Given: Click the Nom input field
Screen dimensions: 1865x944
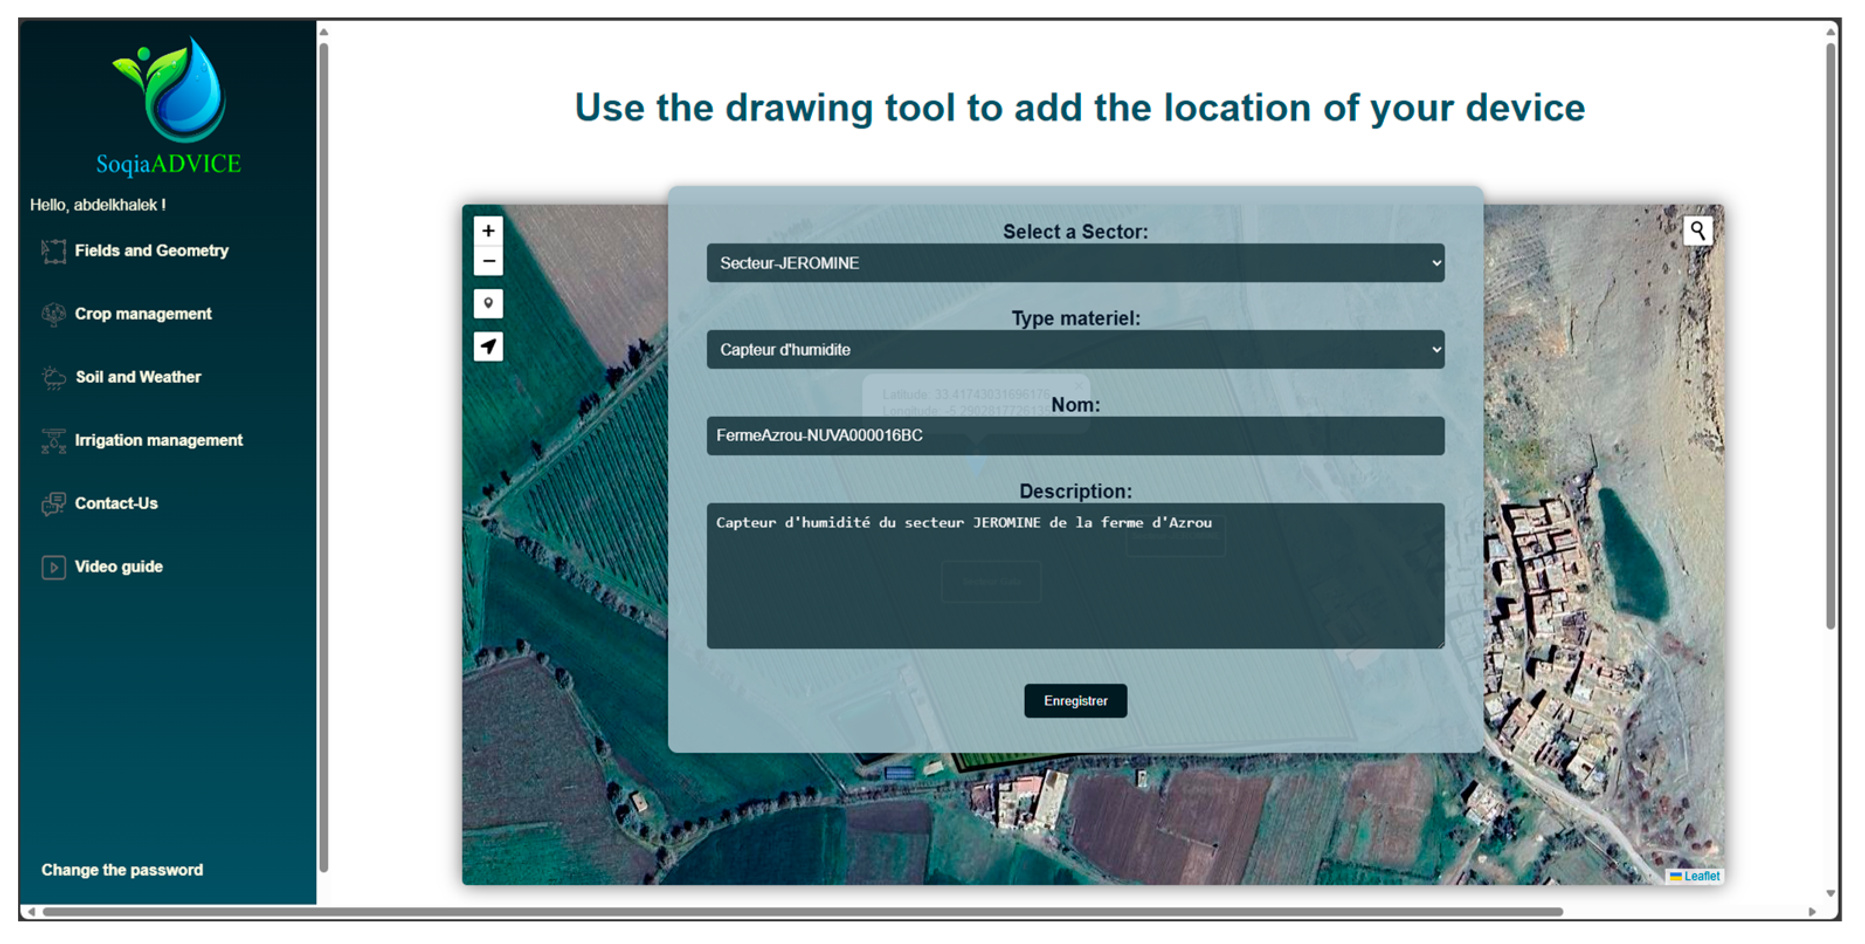Looking at the screenshot, I should (x=1075, y=436).
